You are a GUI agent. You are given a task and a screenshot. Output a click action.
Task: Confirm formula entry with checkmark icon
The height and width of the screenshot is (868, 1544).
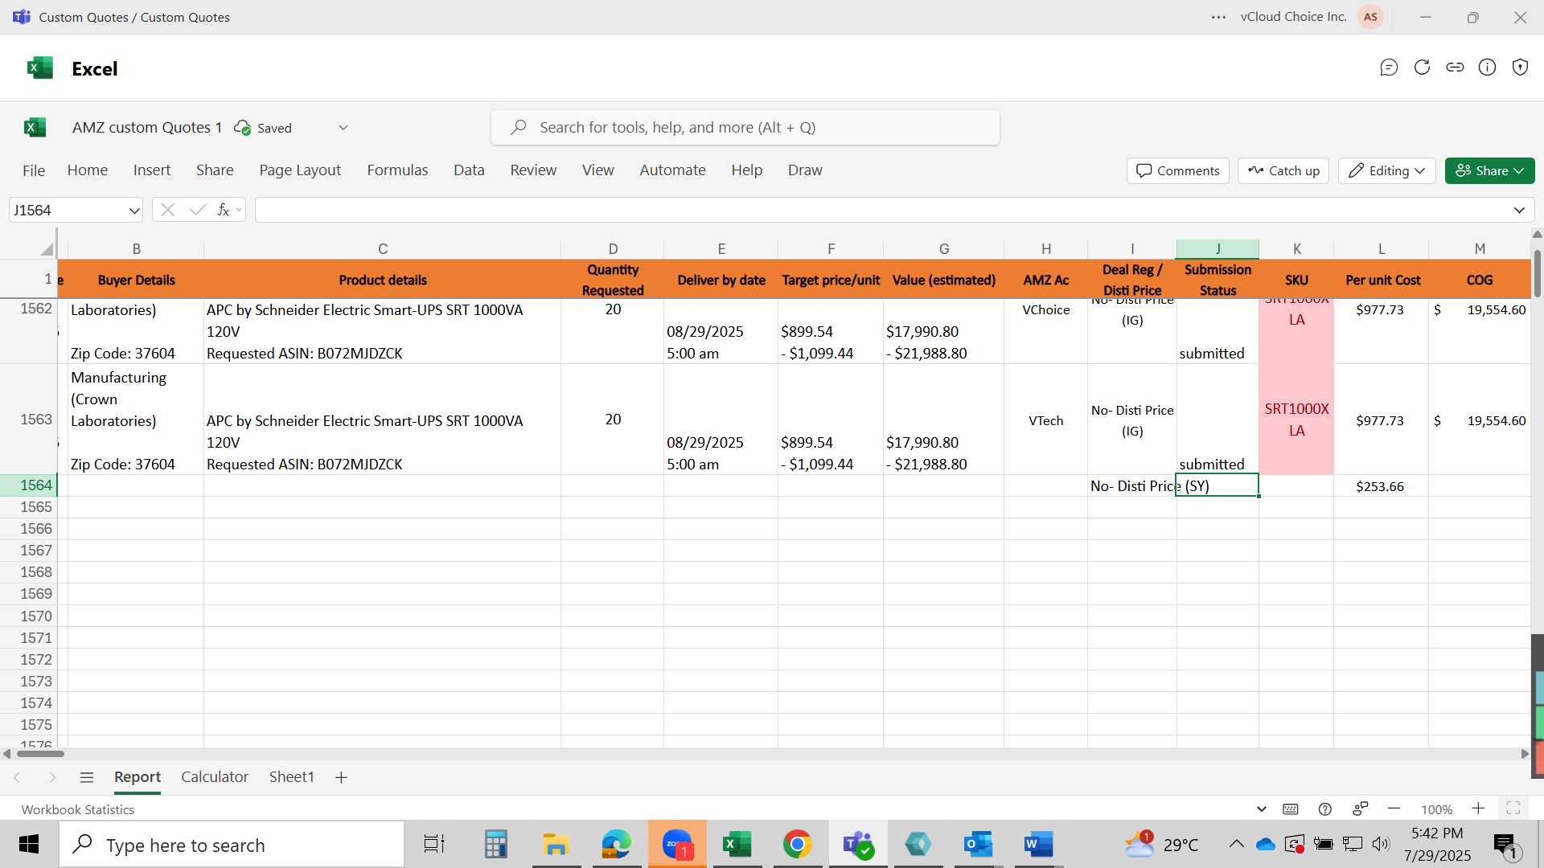[x=197, y=210]
